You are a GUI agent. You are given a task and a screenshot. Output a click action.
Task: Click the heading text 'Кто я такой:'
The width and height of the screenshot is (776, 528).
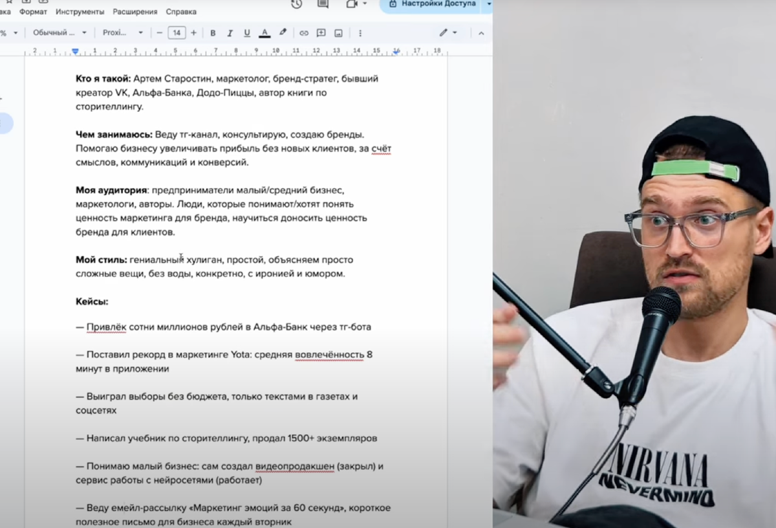(x=103, y=79)
